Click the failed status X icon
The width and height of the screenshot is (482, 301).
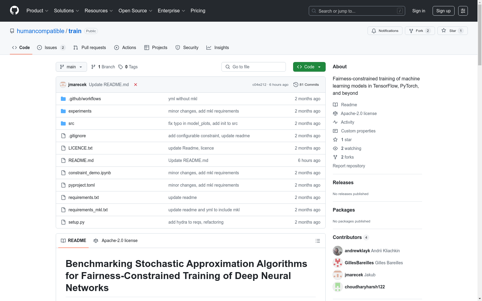[136, 85]
